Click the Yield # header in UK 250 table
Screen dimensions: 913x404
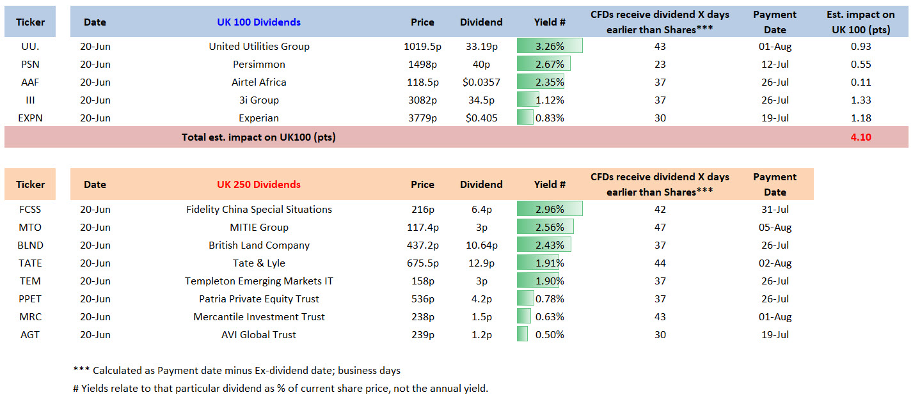[x=550, y=185]
